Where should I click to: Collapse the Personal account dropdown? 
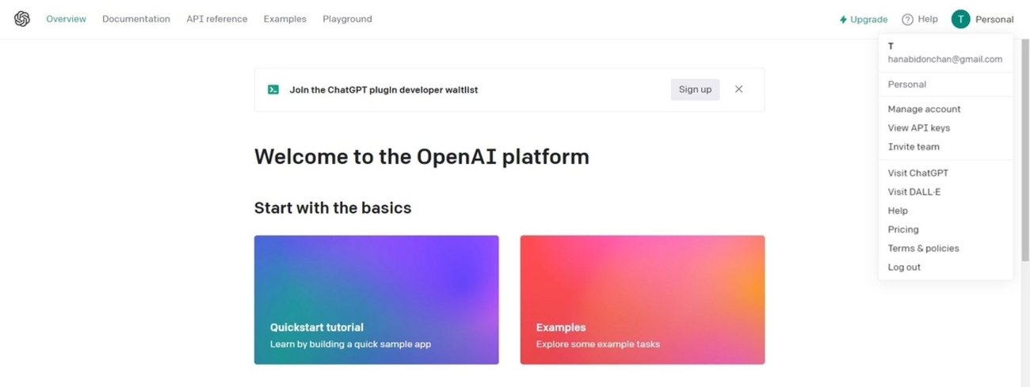point(982,19)
